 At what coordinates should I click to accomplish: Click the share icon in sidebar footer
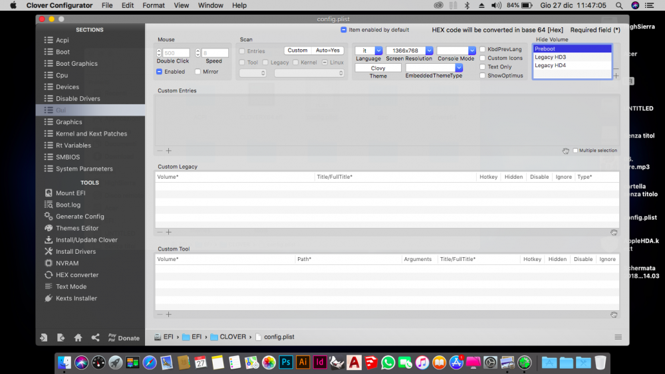click(95, 337)
